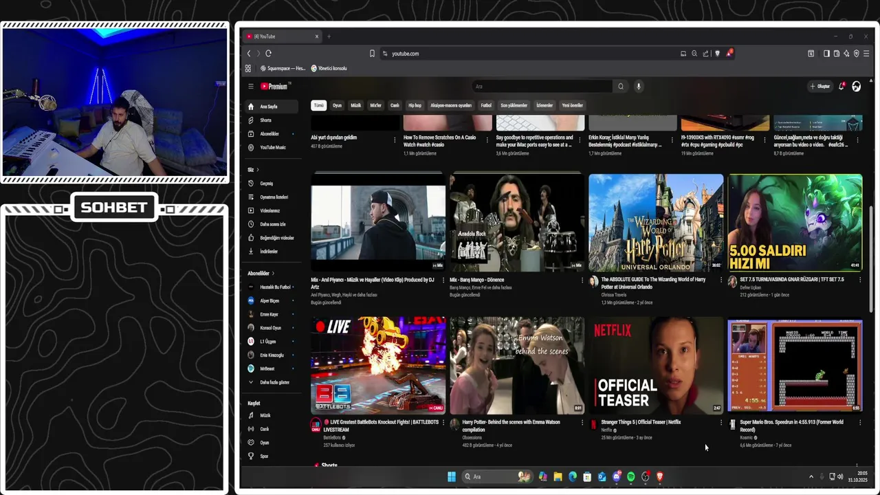Open the Emma Watson behind the scenes thumbnail
Viewport: 880px width, 495px height.
[517, 365]
